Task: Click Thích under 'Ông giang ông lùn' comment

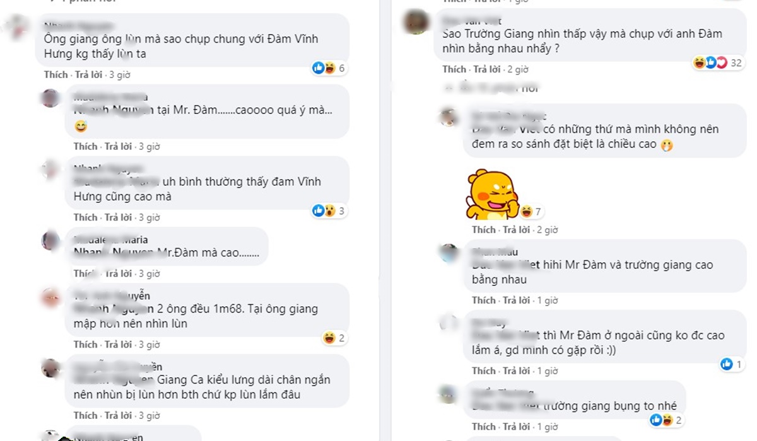Action: (56, 74)
